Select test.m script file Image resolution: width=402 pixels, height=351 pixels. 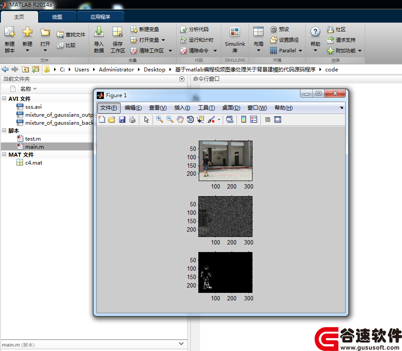(x=33, y=139)
